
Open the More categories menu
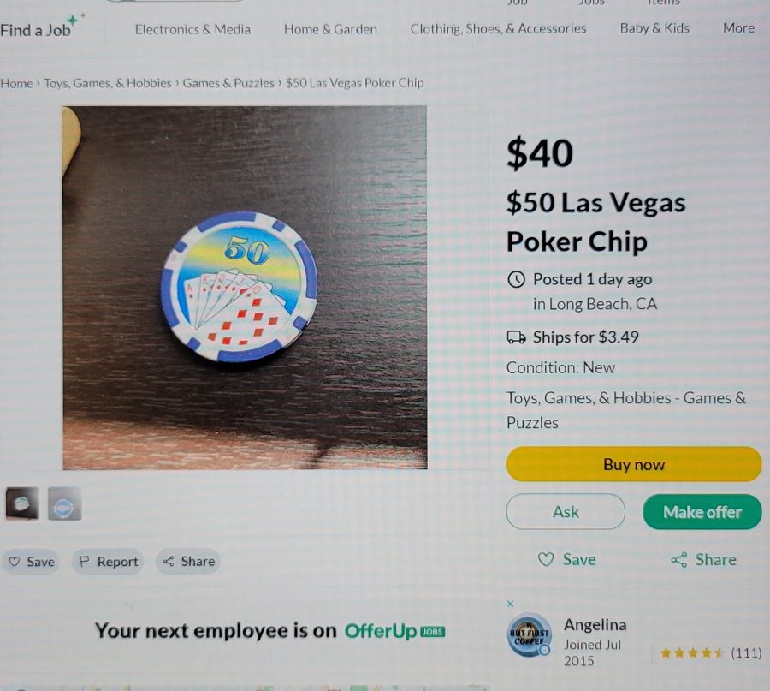(x=738, y=28)
